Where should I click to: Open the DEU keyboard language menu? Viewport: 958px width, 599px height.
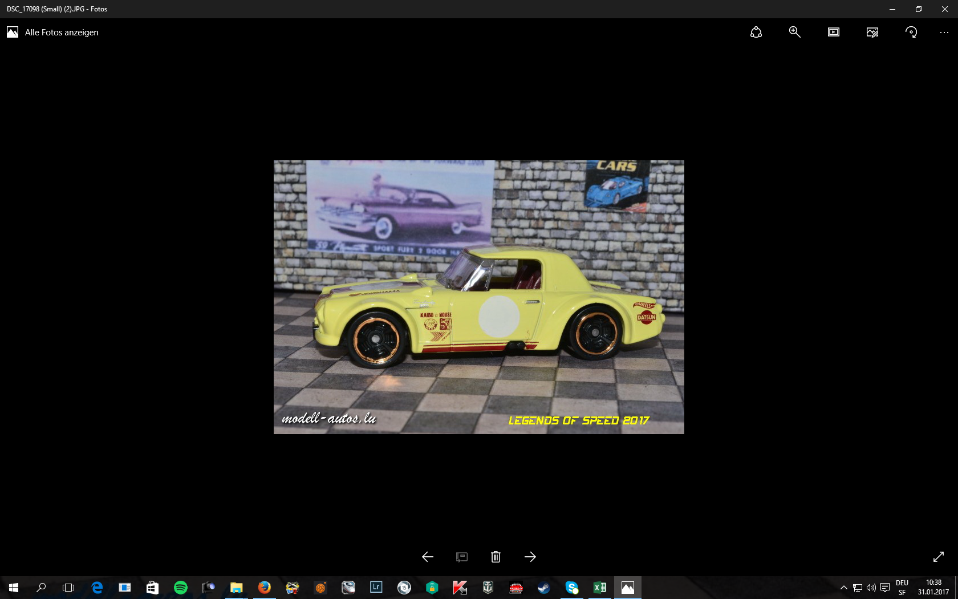[x=902, y=587]
